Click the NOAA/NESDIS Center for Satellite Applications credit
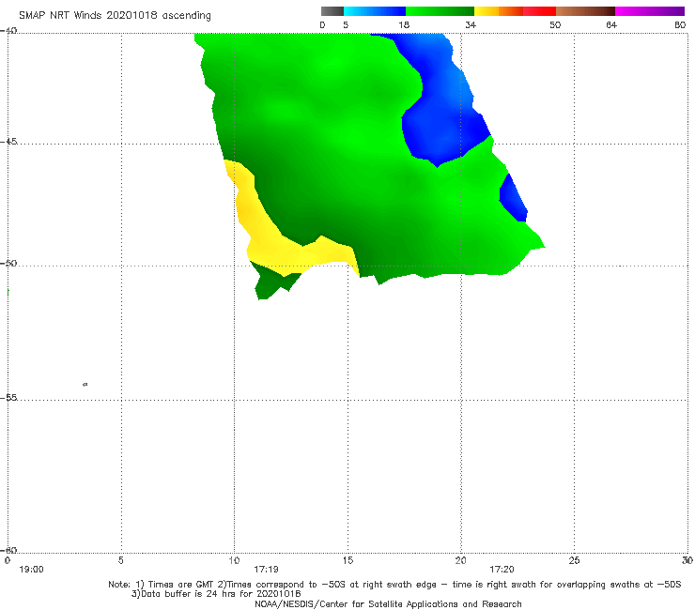695x610 pixels. (x=388, y=603)
